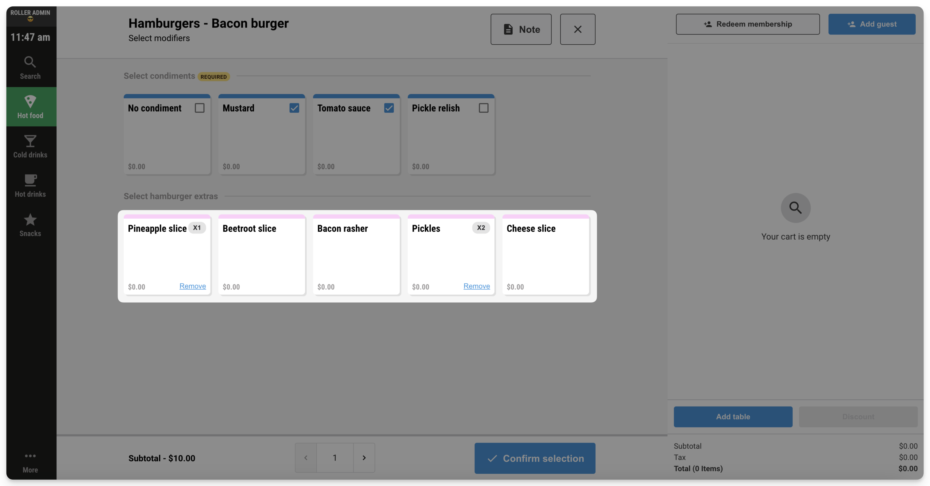This screenshot has height=486, width=930.
Task: Click the Subtotal - $10.00 text
Action: click(x=162, y=458)
